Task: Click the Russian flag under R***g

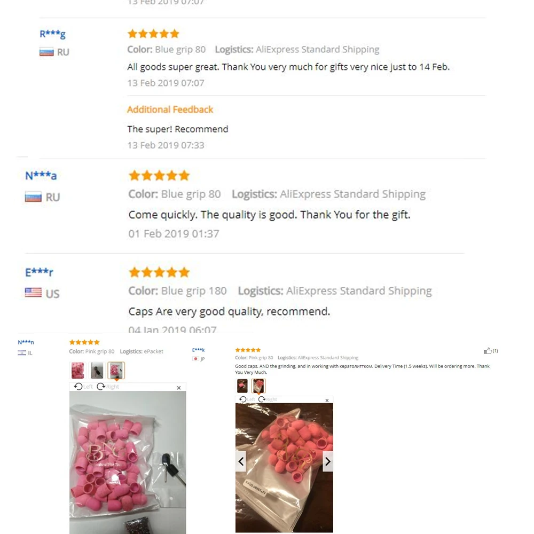Action: point(46,52)
